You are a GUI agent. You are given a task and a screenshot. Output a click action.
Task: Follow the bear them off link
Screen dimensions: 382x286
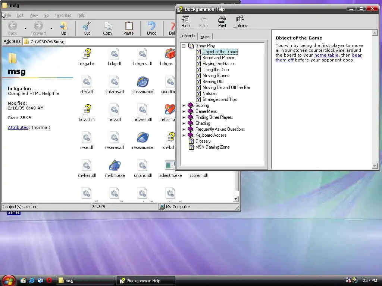point(284,60)
